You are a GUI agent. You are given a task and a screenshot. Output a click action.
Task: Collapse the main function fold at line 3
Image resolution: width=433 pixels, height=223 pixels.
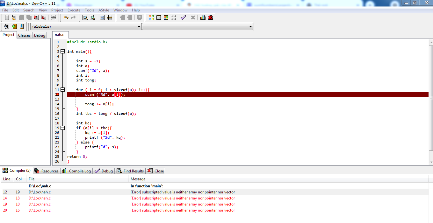[62, 52]
